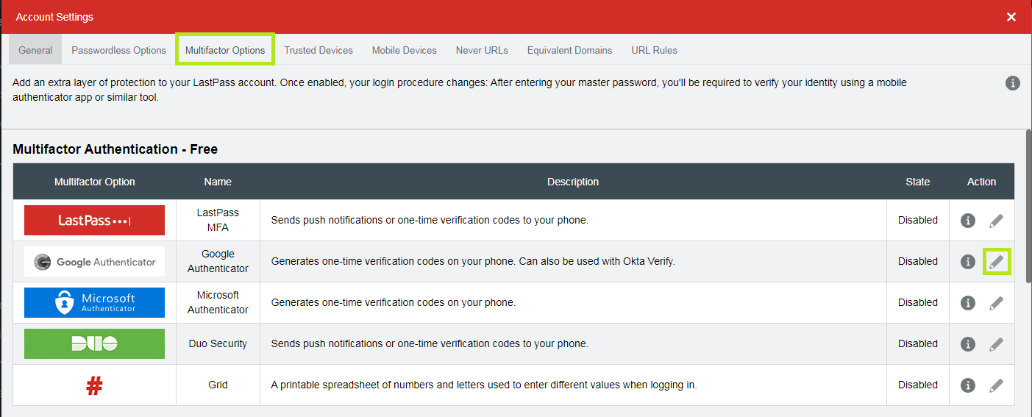Viewport: 1032px width, 417px height.
Task: Open the Equivalent Domains tab
Action: [x=569, y=50]
